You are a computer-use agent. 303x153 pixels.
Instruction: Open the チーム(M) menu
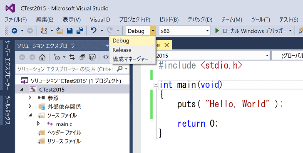(x=232, y=20)
